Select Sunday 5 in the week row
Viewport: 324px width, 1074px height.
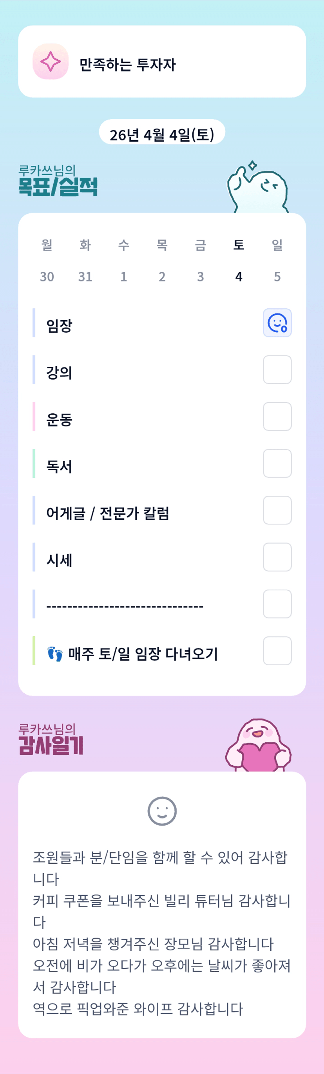(x=277, y=277)
